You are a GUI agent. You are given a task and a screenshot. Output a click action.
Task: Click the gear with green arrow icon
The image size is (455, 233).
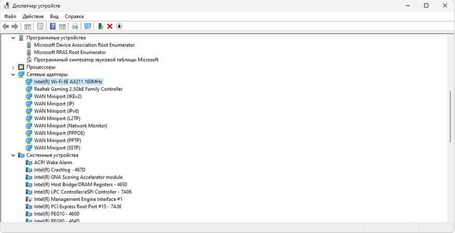point(75,26)
